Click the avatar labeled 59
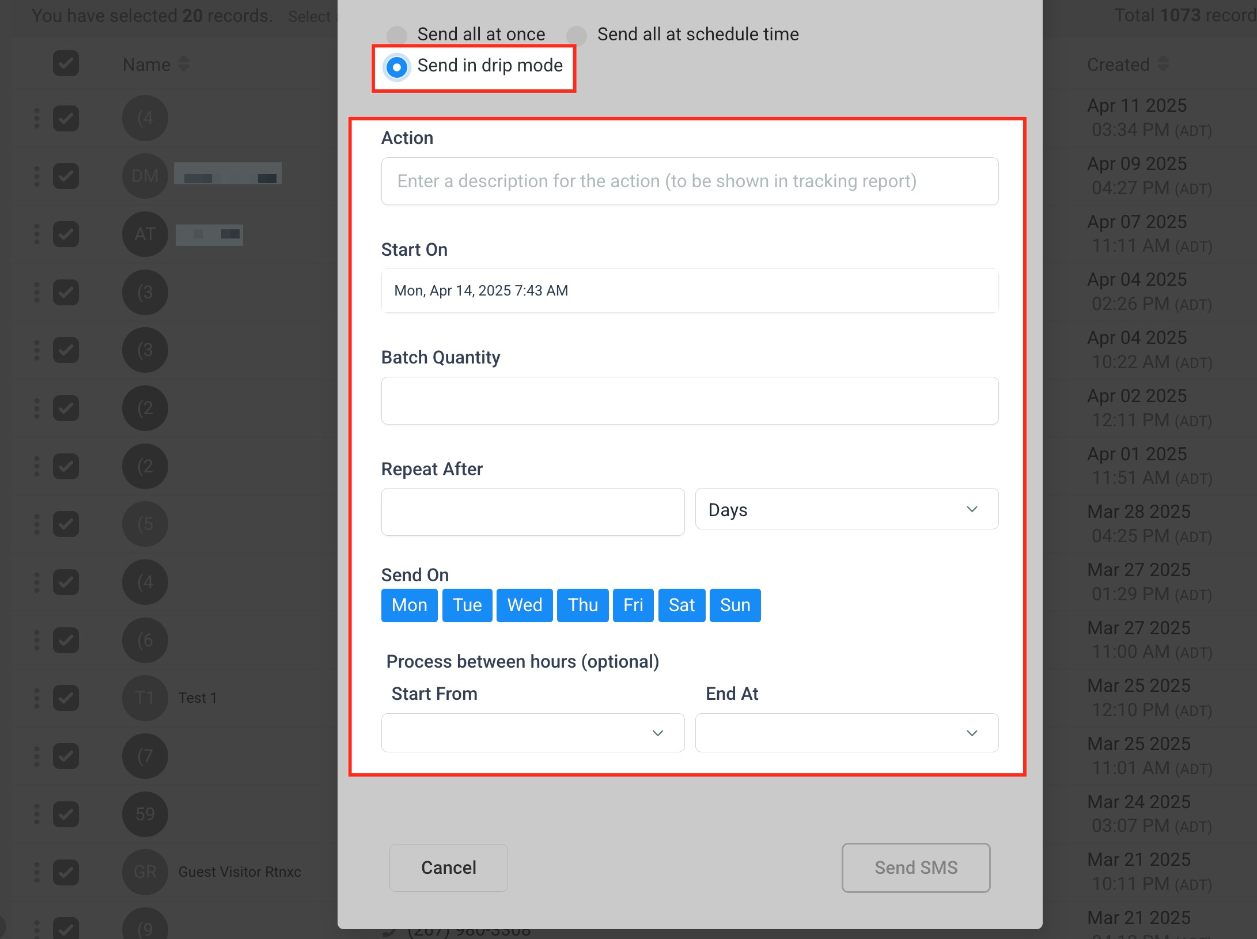This screenshot has width=1257, height=939. [x=145, y=813]
